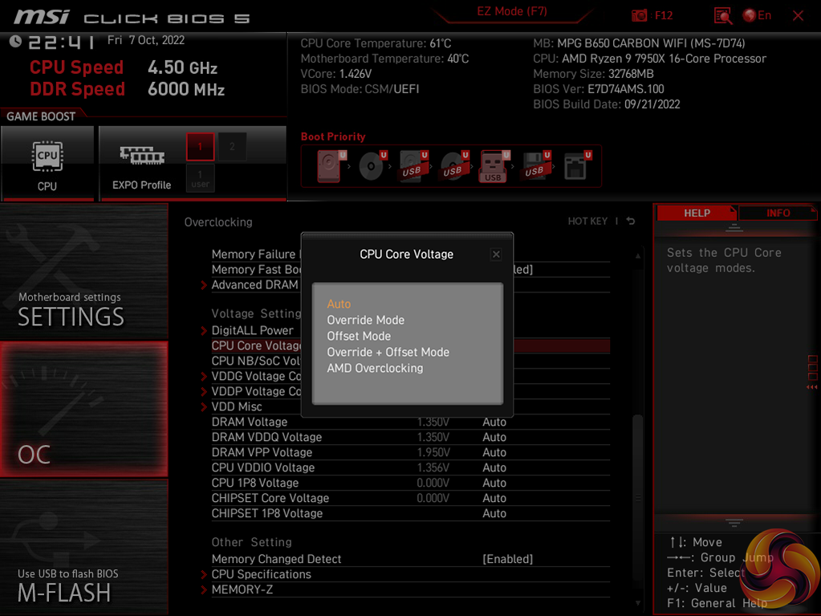
Task: Select the DRAM VDDQ Voltage row
Action: click(411, 437)
